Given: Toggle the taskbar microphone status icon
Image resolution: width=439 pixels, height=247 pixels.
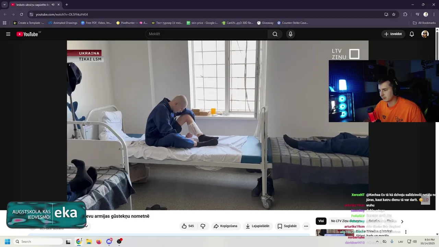Looking at the screenshot, I should coord(392,242).
